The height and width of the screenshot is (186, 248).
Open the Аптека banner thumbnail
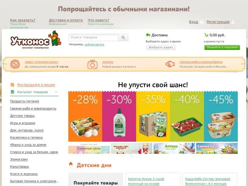point(174,148)
